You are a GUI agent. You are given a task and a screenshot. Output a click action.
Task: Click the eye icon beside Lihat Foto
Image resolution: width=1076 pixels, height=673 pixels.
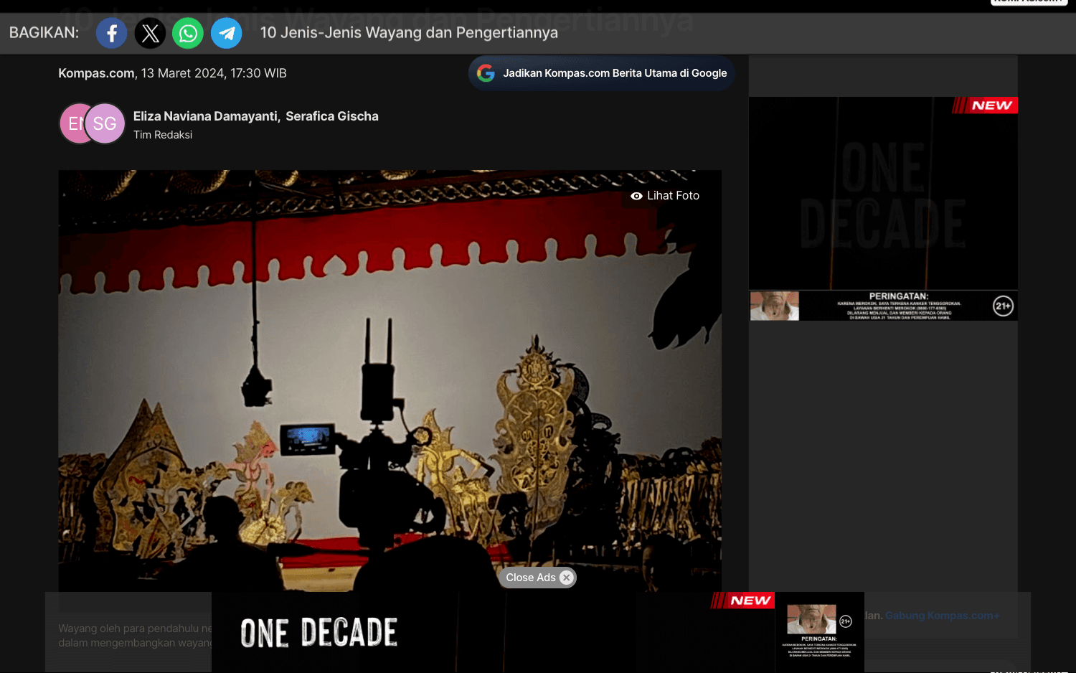tap(636, 196)
